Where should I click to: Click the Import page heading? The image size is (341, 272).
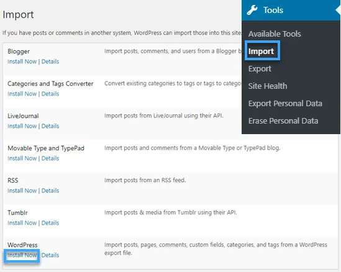click(18, 15)
